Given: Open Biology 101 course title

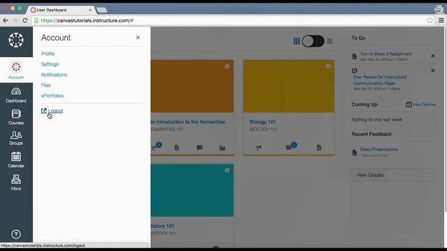Looking at the screenshot, I should pyautogui.click(x=263, y=122).
